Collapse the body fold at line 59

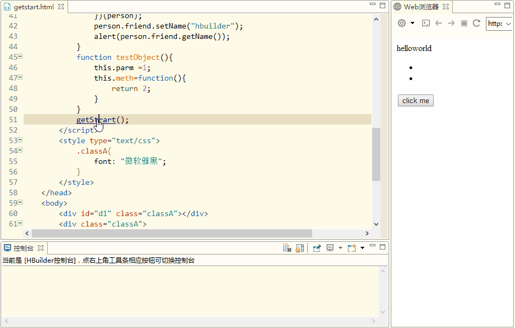click(x=20, y=202)
